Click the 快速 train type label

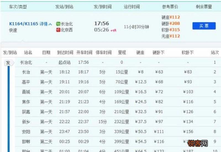[13, 30]
